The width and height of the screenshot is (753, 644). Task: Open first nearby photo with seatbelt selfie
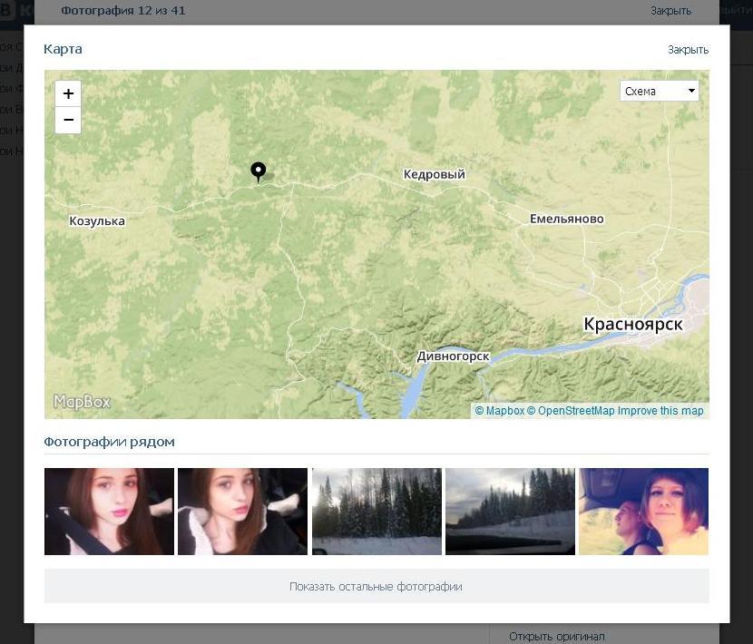pyautogui.click(x=109, y=512)
